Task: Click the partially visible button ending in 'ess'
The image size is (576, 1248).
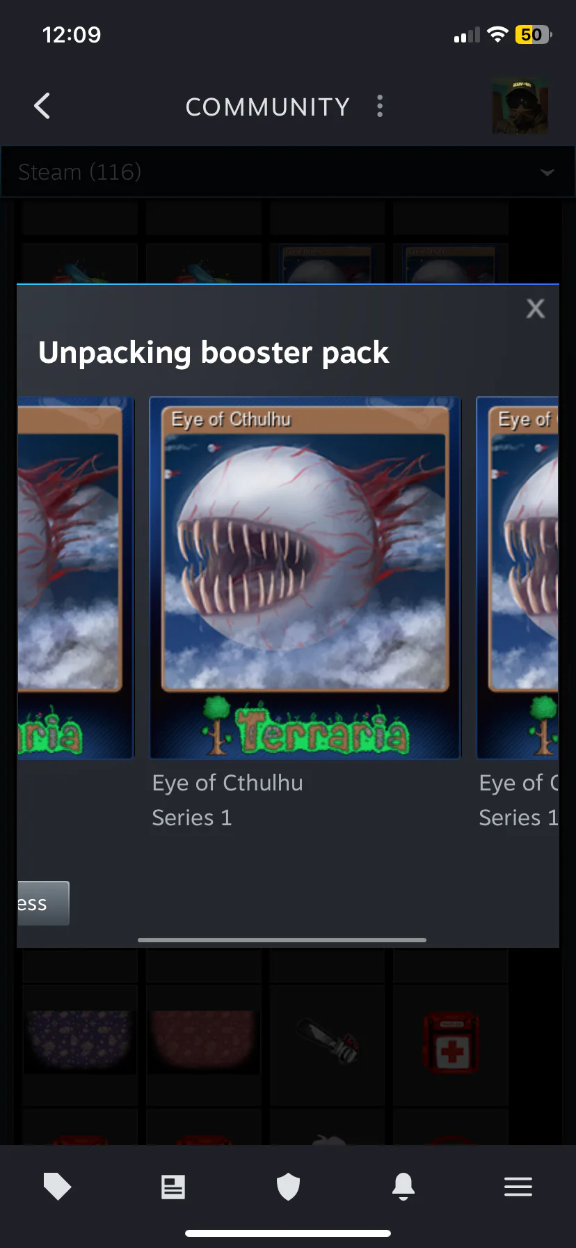Action: pos(43,903)
